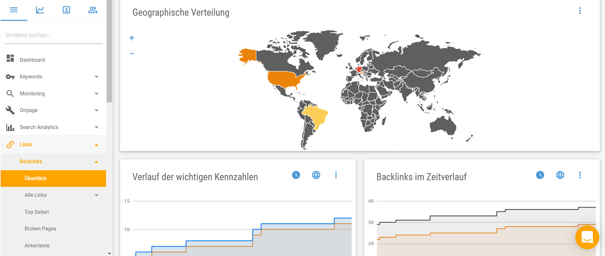The height and width of the screenshot is (256, 605).
Task: Expand the Monitoring menu section
Action: (96, 94)
